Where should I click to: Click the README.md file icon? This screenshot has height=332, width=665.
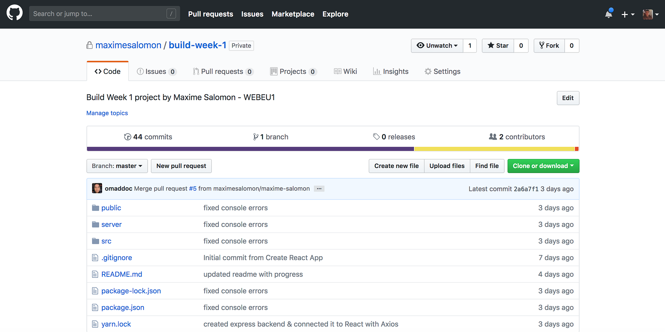[x=95, y=274]
